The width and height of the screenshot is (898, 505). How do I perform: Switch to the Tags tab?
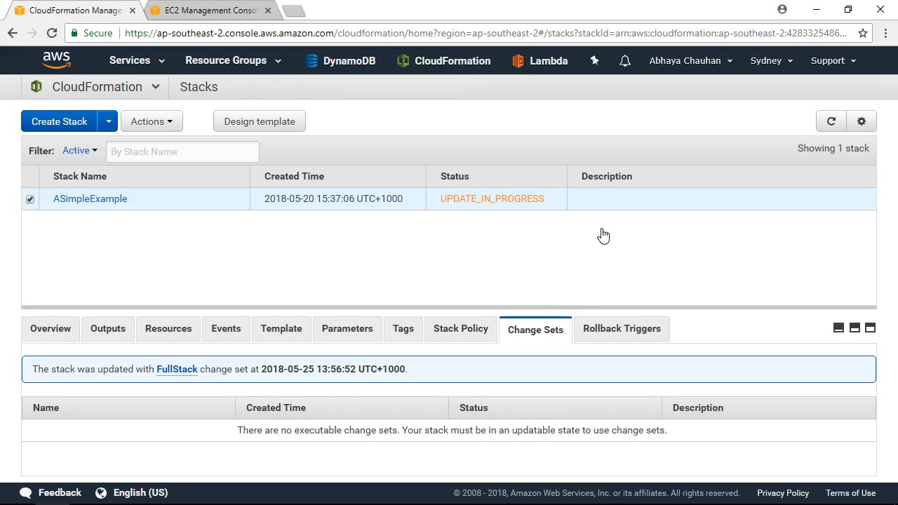click(403, 328)
